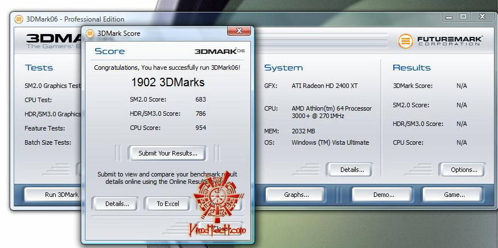Screen dimensions: 498x248
Task: Click the 'Feature Tests:' label
Action: point(45,128)
